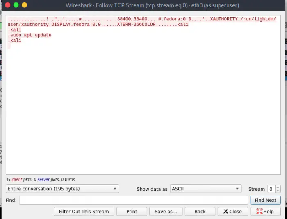Open the Entire conversation dropdown
Image resolution: width=287 pixels, height=219 pixels.
[62, 189]
